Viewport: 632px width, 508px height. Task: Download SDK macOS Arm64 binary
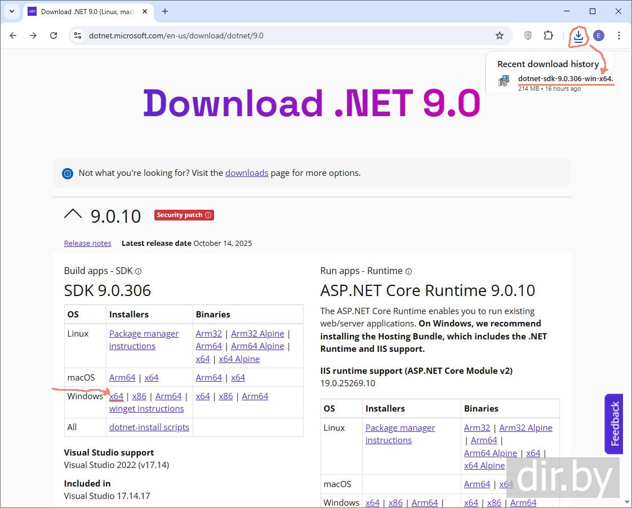[209, 378]
